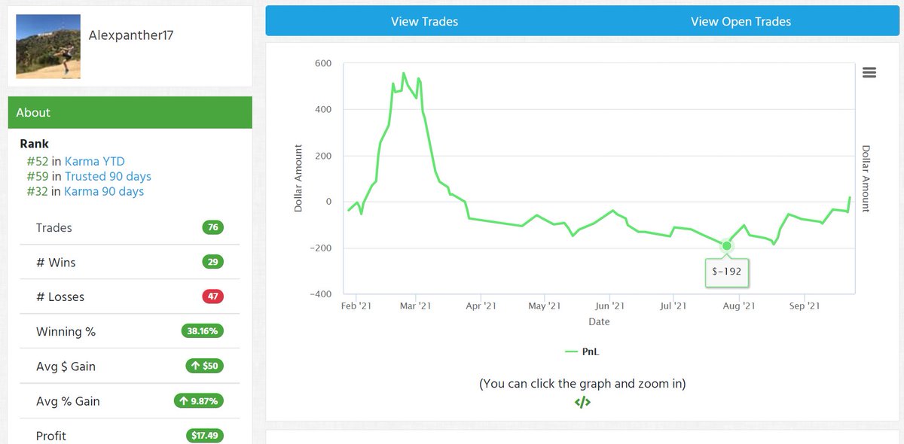Click the right Dollar Amount axis title
904x444 pixels.
point(865,178)
